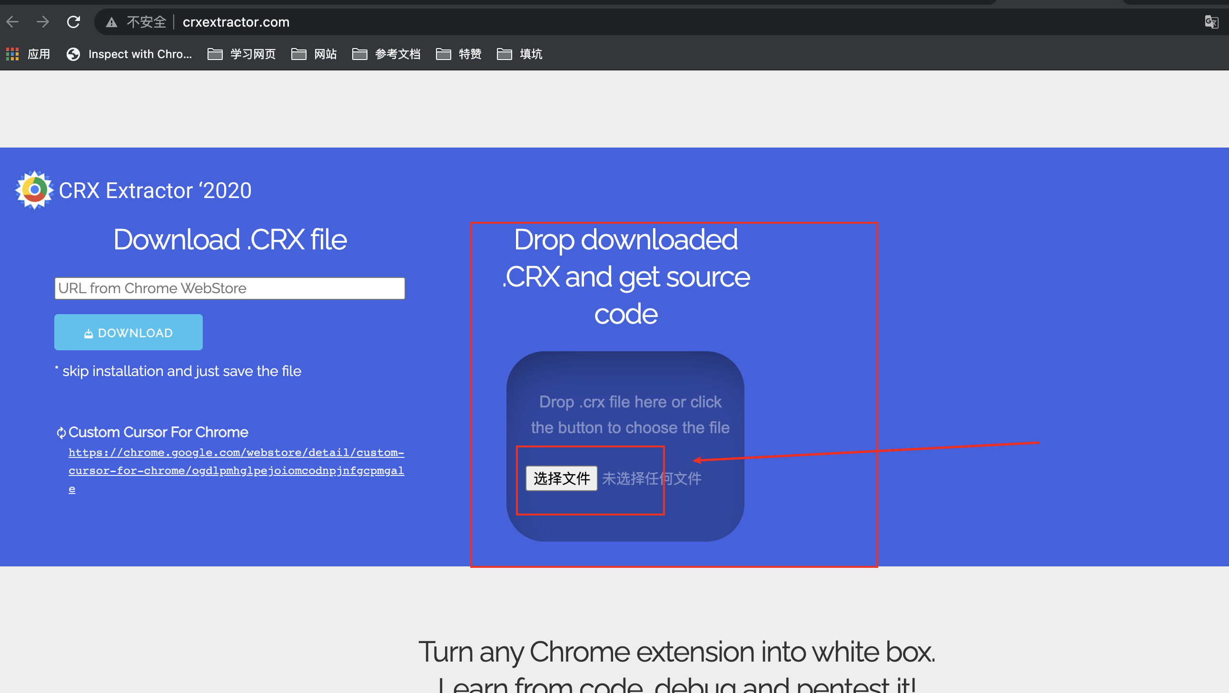Click the crxextractor.com address bar URL
Viewport: 1229px width, 693px height.
[236, 22]
